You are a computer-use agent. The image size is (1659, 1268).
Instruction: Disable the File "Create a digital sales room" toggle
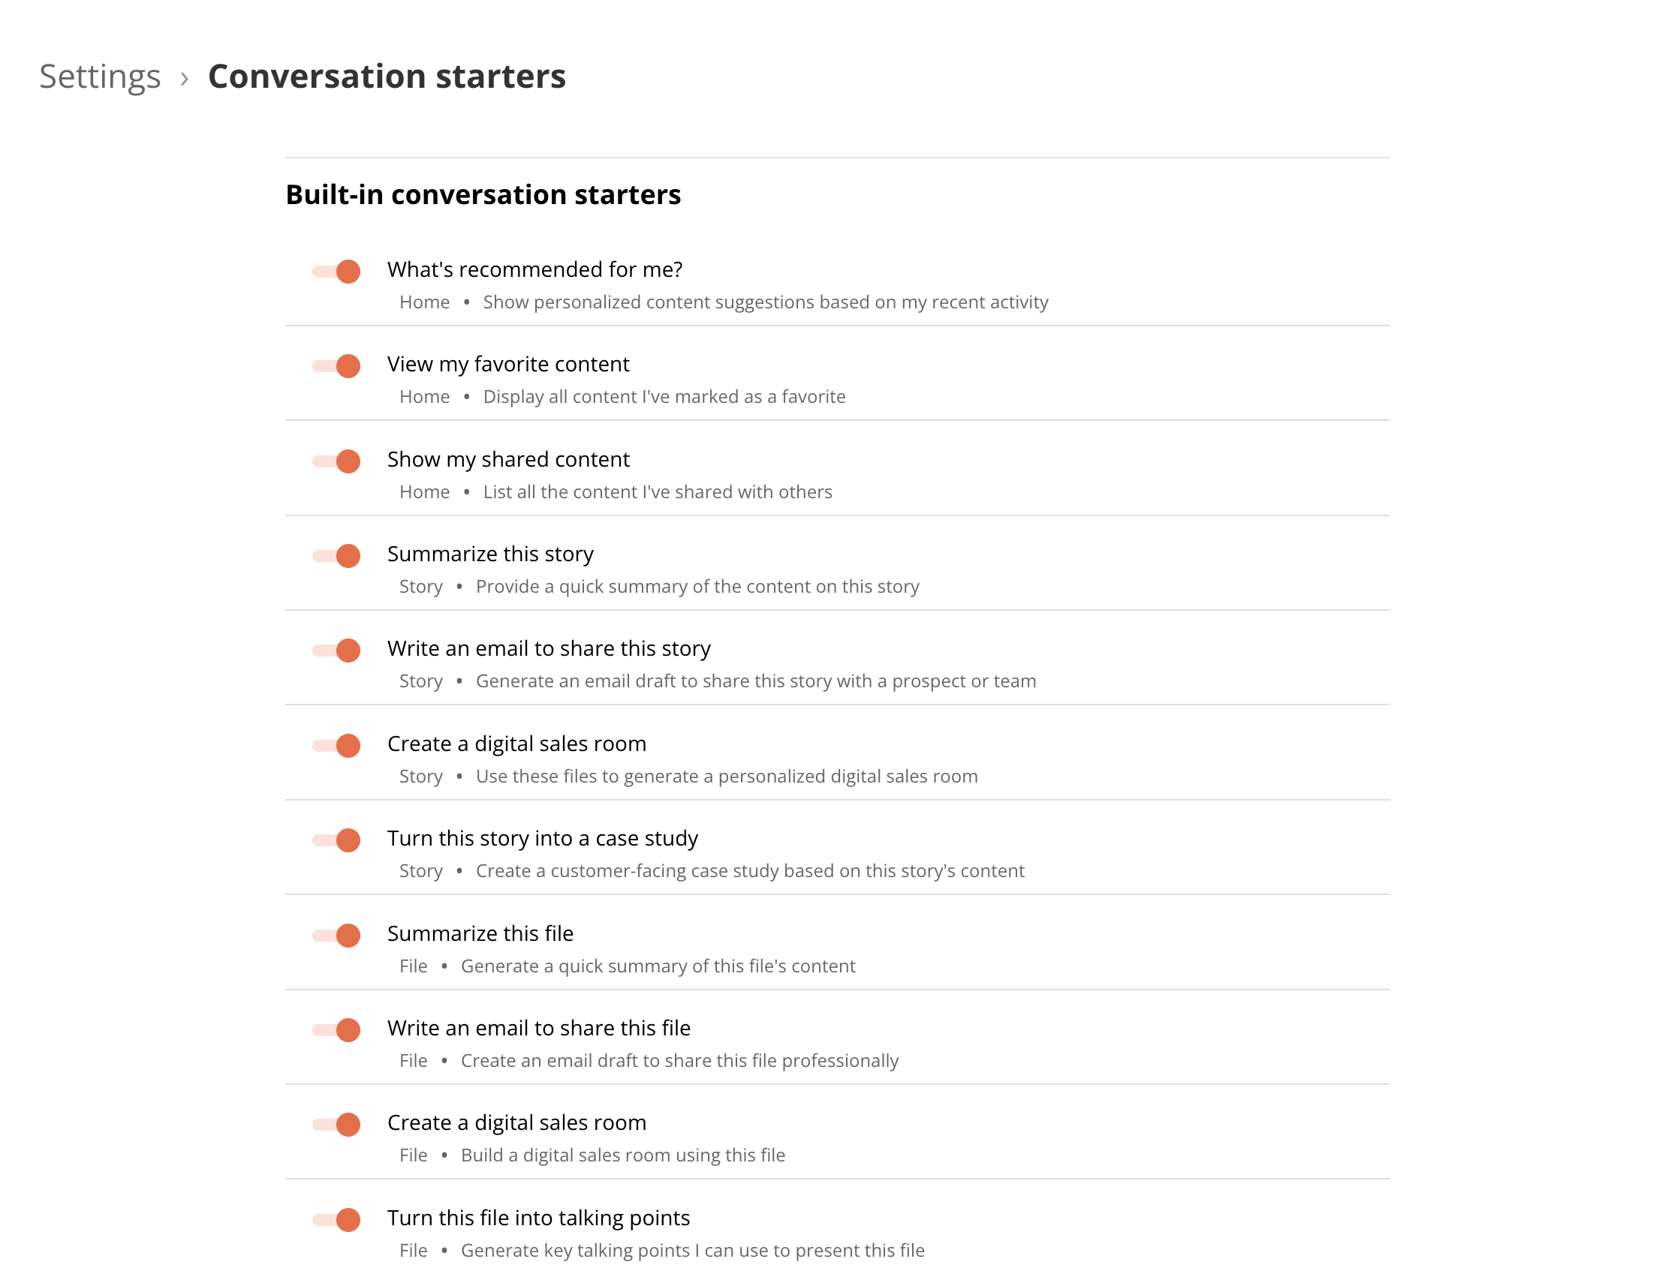[x=336, y=1125]
